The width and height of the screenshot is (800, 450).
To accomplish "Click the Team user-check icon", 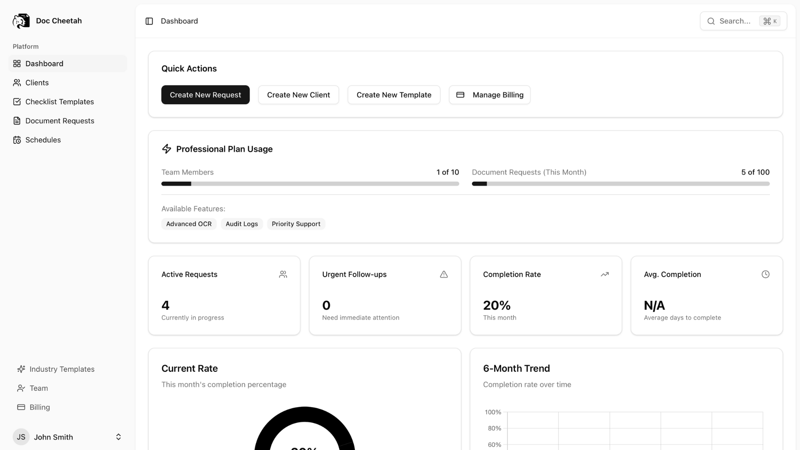I will click(21, 388).
